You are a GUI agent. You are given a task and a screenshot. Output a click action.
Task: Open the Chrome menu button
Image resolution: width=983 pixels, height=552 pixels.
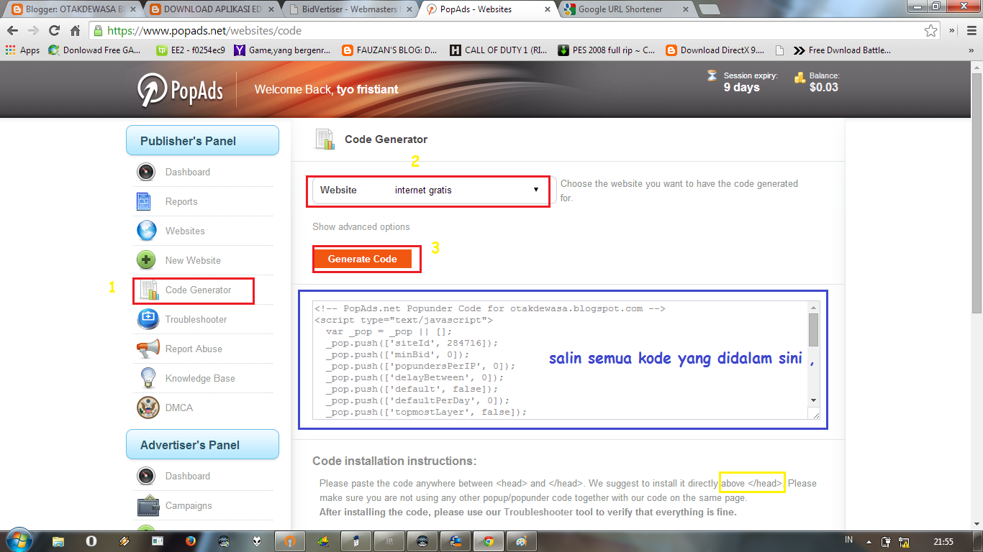coord(972,31)
